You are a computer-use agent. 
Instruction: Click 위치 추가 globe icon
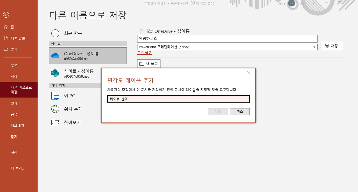pyautogui.click(x=55, y=109)
